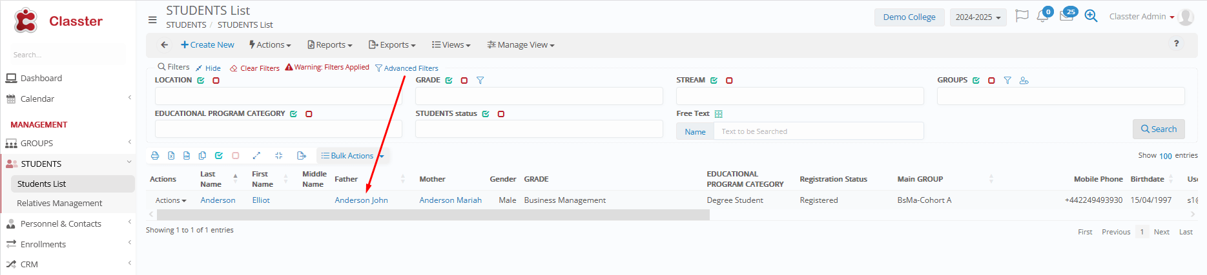The width and height of the screenshot is (1207, 275).
Task: Click the magnifier-plus search icon in the header
Action: coord(1091,16)
